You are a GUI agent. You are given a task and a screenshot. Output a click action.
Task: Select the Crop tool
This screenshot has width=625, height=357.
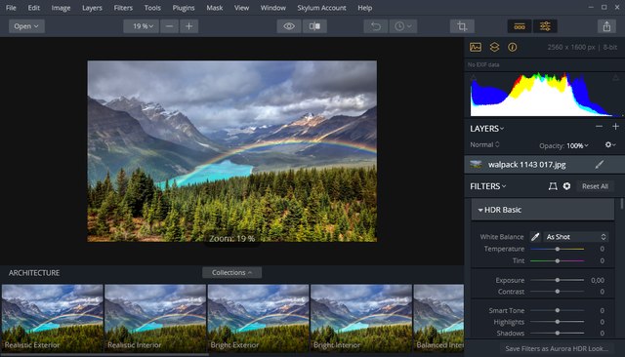(462, 26)
